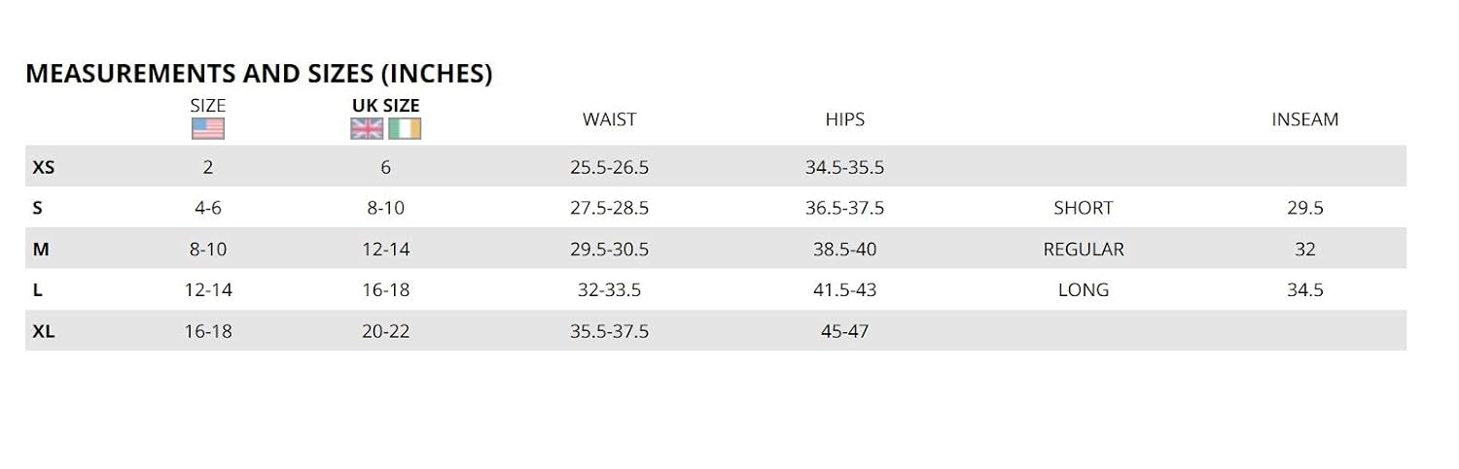This screenshot has width=1459, height=469.
Task: Select the LONG inseam label
Action: tap(1083, 290)
